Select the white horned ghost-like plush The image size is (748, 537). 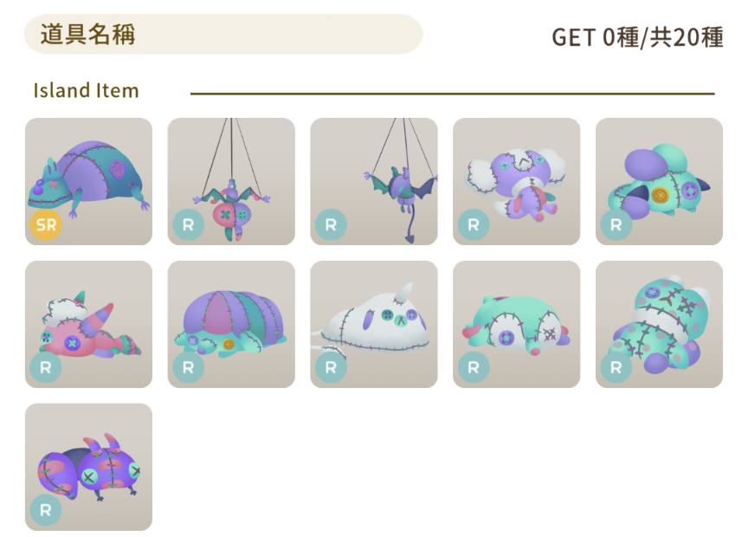click(374, 324)
